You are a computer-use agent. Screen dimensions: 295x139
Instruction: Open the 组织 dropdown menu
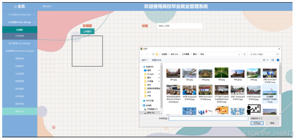click(145, 60)
